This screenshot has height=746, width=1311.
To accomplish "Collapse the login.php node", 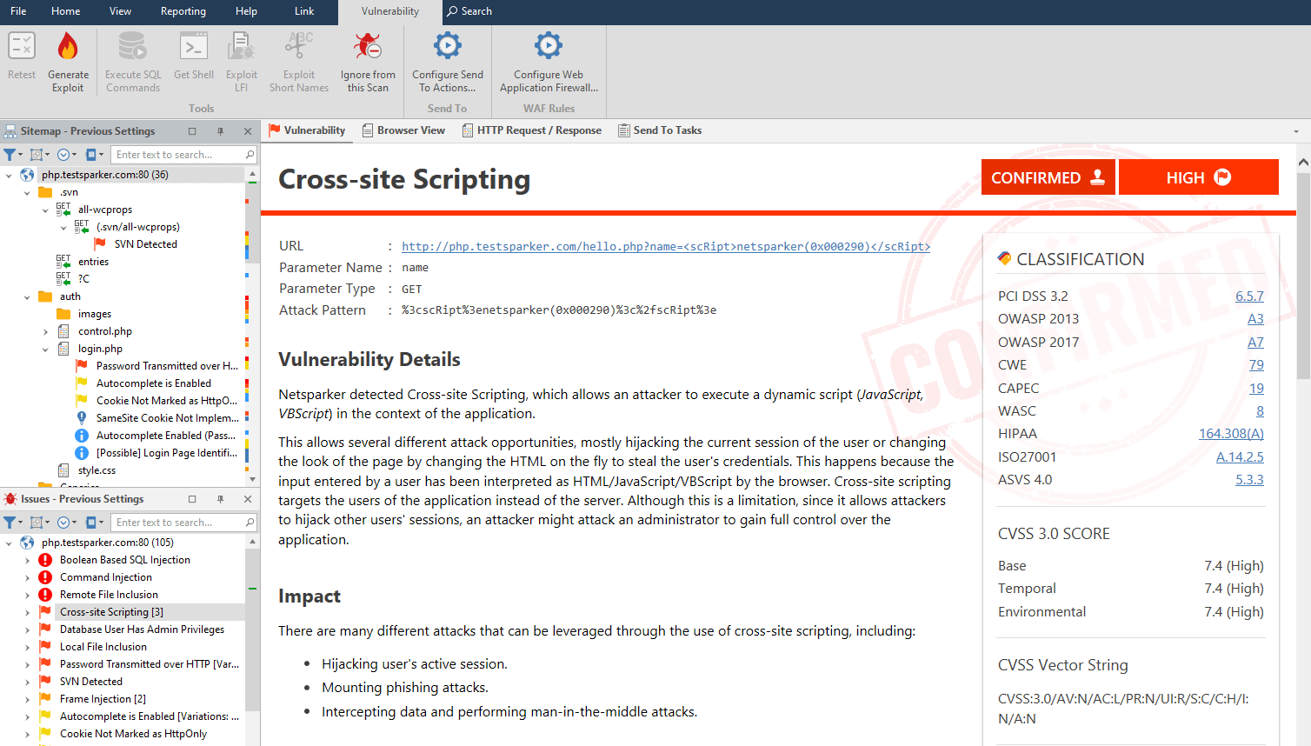I will point(45,349).
